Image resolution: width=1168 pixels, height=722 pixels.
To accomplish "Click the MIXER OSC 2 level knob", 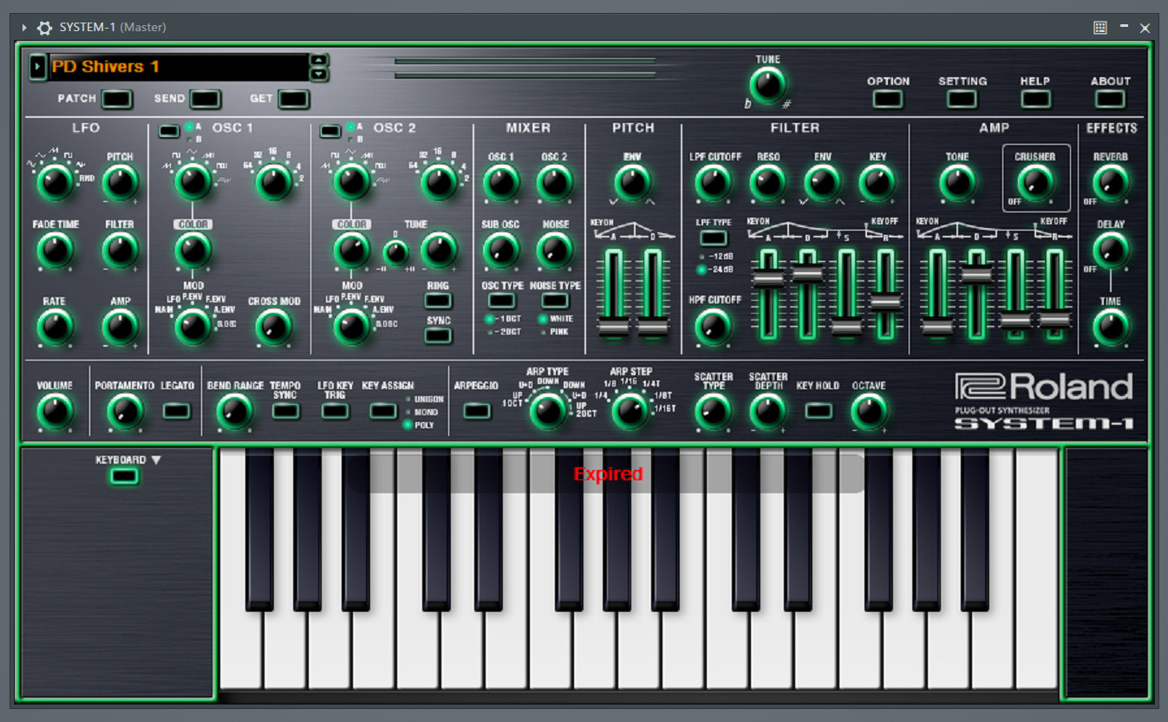I will coord(554,183).
